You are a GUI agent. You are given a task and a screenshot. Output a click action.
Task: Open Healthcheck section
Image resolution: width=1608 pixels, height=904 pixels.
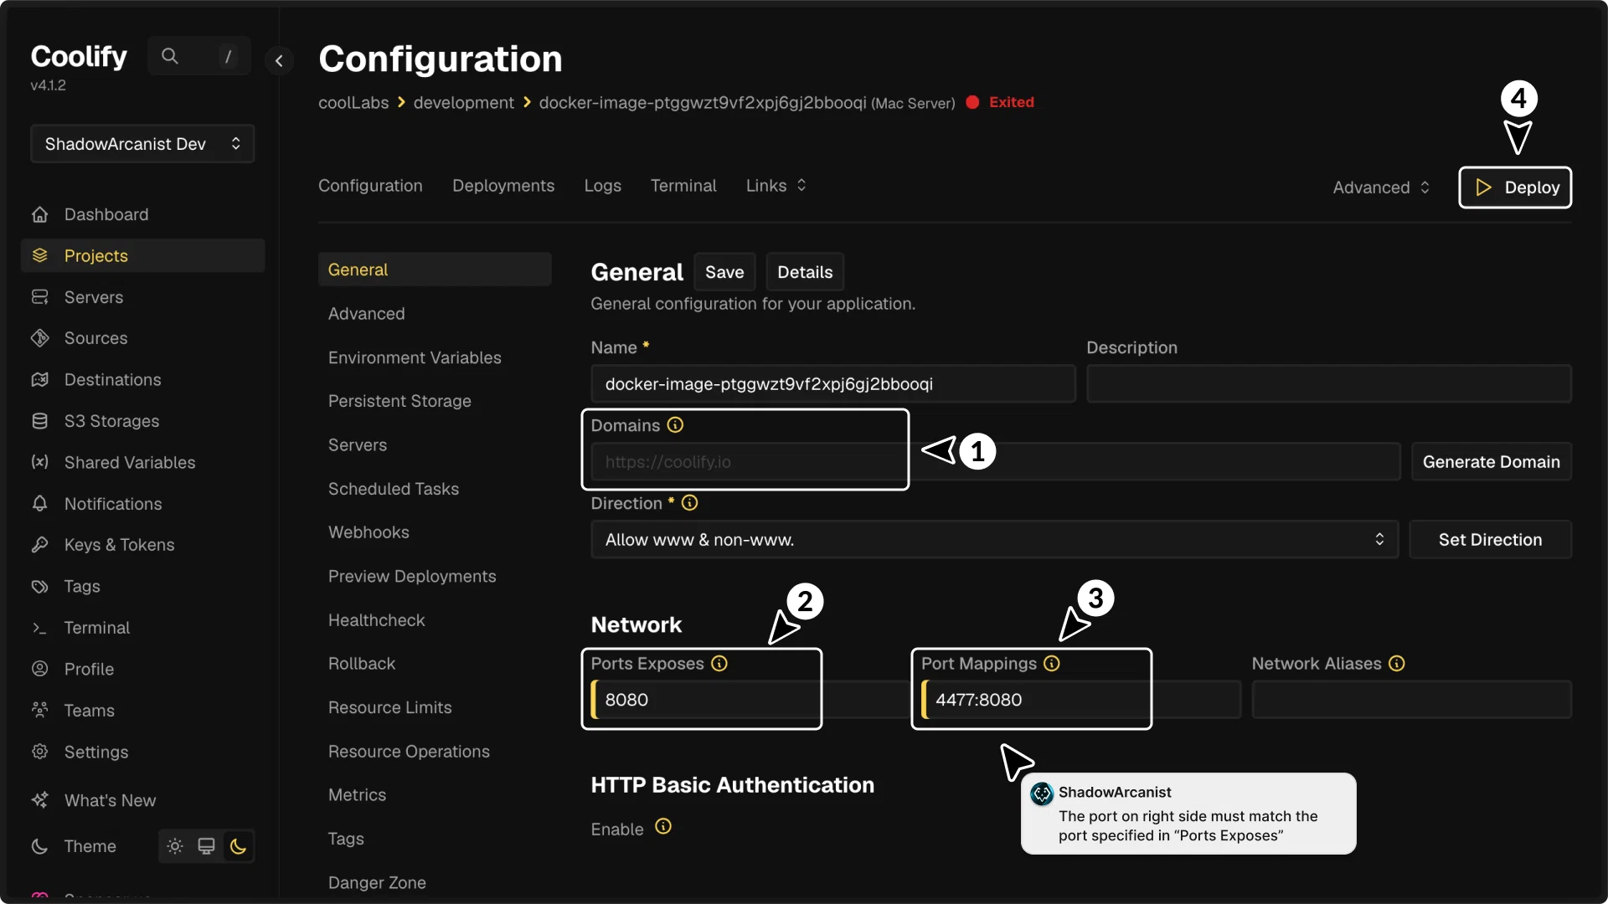(x=377, y=620)
